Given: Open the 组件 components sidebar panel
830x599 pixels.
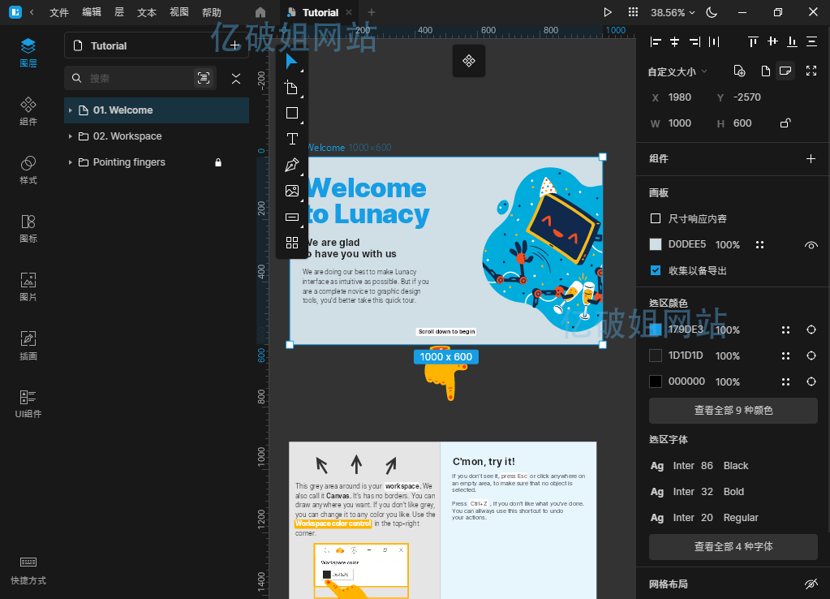Looking at the screenshot, I should coord(28,110).
